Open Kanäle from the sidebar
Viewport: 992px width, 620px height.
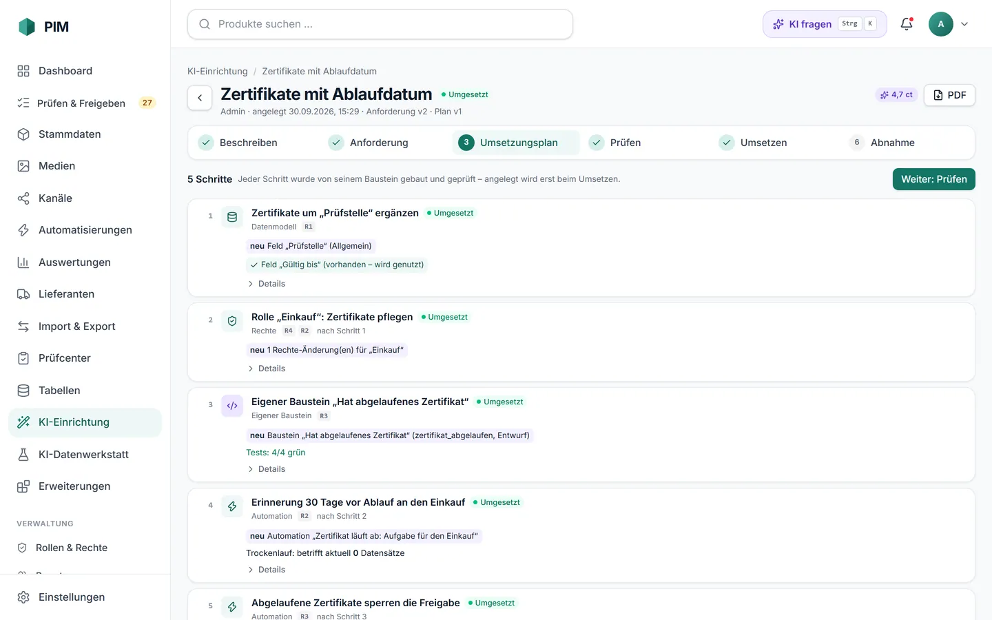coord(85,198)
